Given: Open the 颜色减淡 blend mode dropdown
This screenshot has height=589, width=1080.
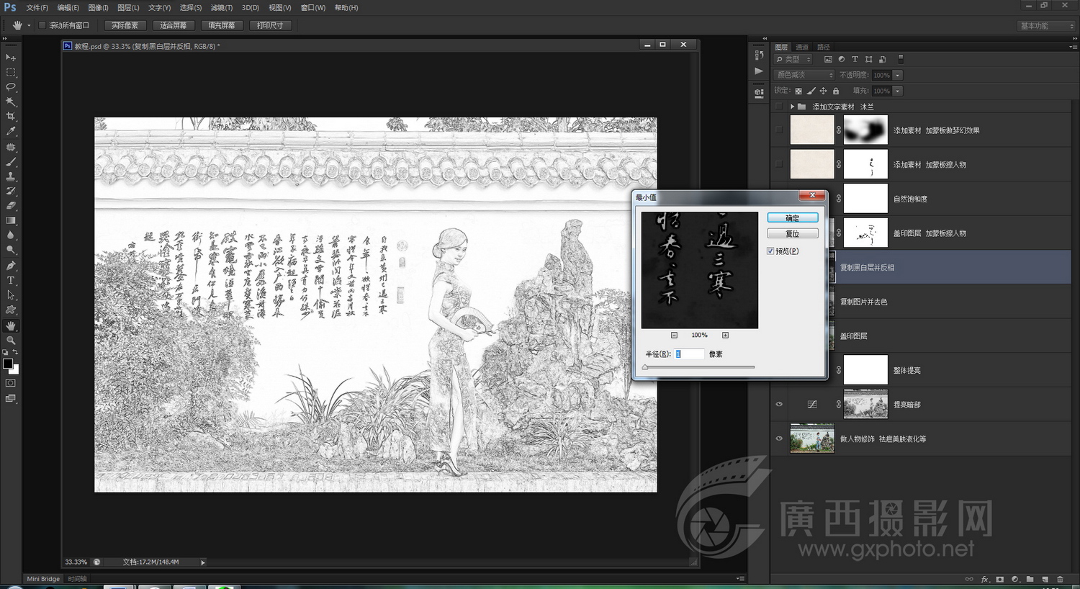Looking at the screenshot, I should pyautogui.click(x=804, y=75).
